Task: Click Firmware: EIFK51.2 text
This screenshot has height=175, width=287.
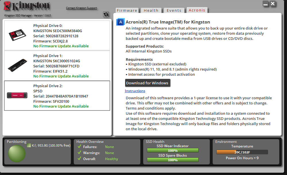Action: [50, 71]
